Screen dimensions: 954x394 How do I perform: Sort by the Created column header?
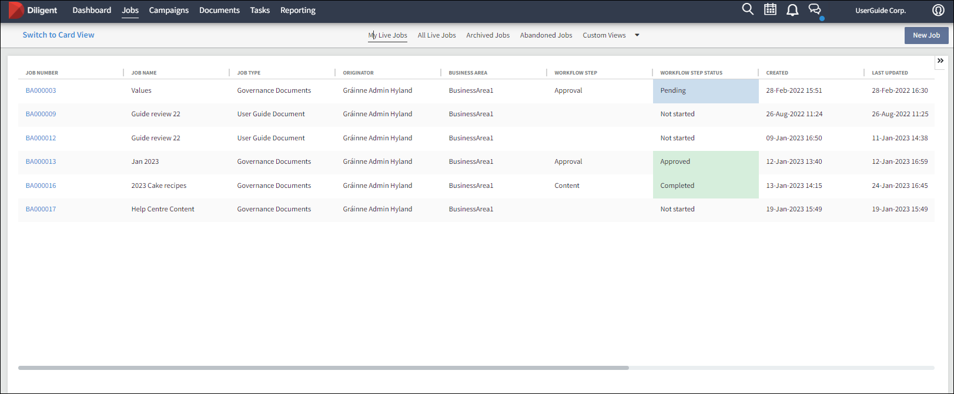coord(777,73)
